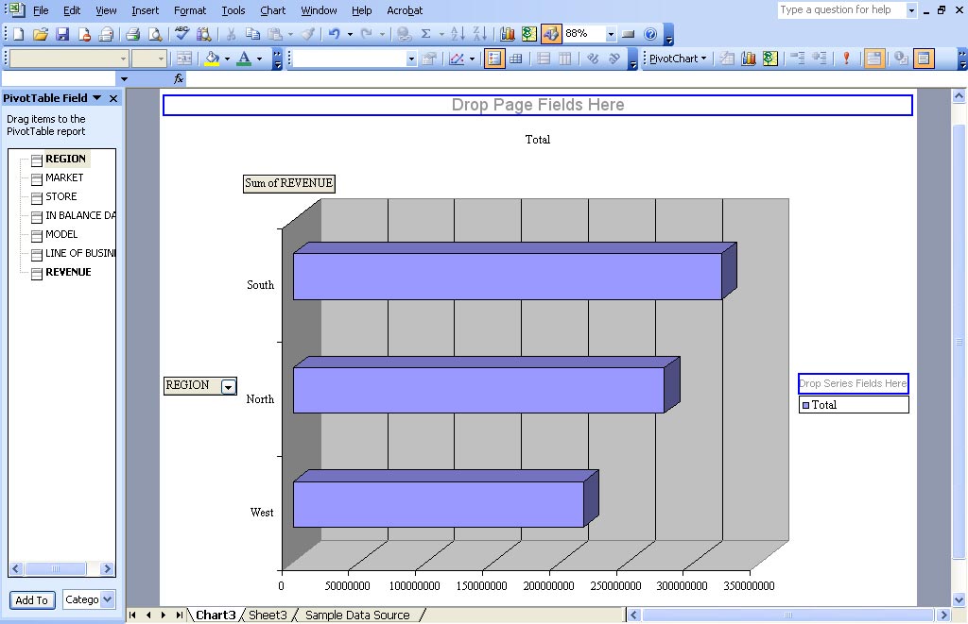
Task: Click the Sum of REVENUE field button
Action: point(289,183)
